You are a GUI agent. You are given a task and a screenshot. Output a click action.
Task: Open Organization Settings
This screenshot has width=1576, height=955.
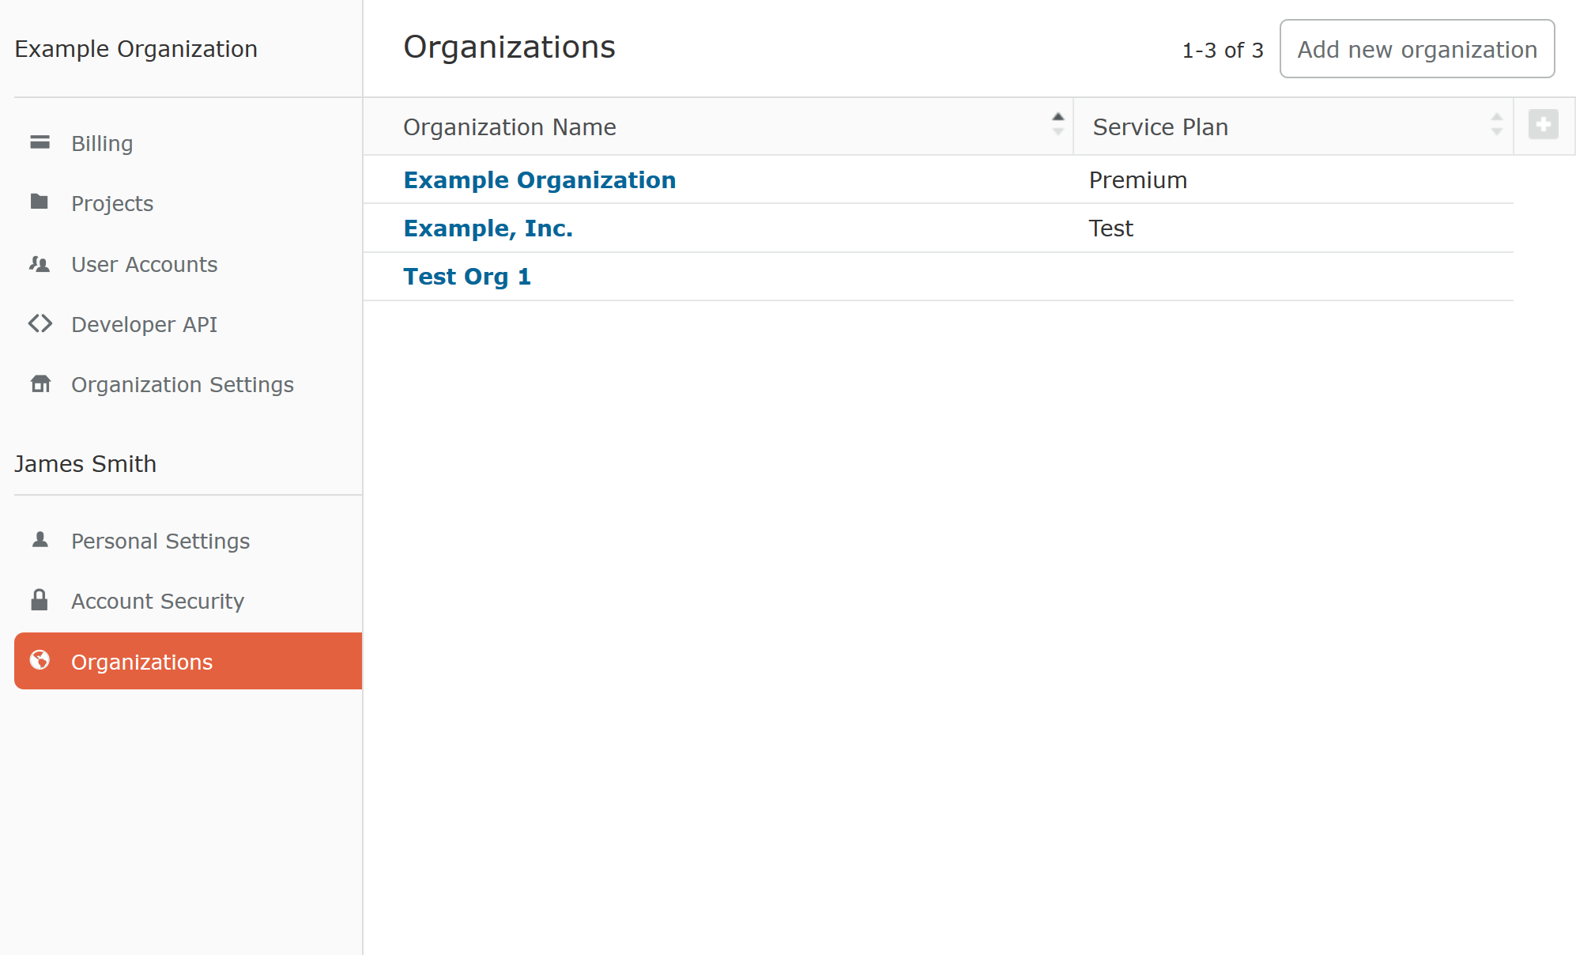[188, 384]
